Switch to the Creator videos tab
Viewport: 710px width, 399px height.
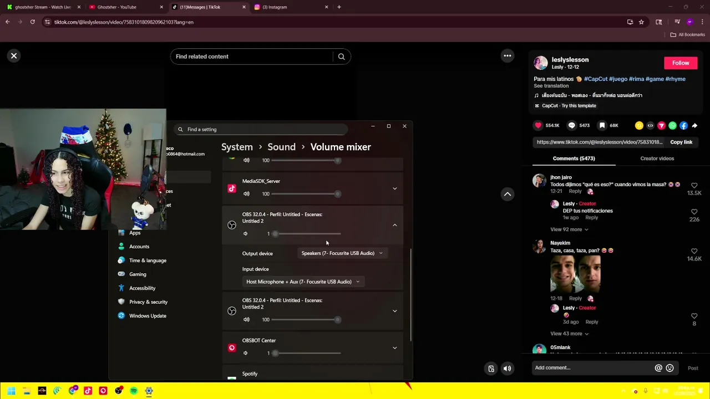tap(657, 158)
